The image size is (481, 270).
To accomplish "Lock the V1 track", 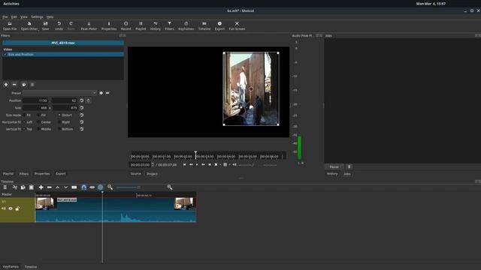I will [17, 208].
